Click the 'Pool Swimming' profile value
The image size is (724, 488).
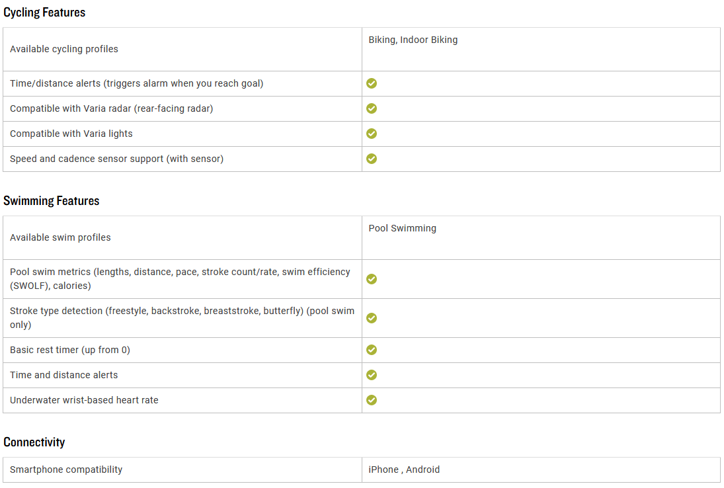pos(402,228)
